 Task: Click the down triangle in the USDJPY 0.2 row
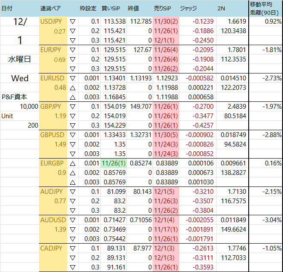click(72, 31)
